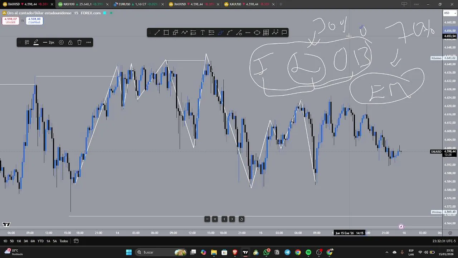This screenshot has width=458, height=258.
Task: Select the 1A date range
Action: [48, 241]
